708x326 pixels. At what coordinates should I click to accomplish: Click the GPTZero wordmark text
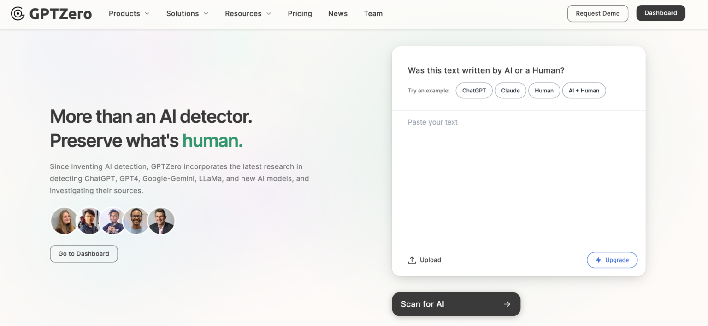click(60, 14)
